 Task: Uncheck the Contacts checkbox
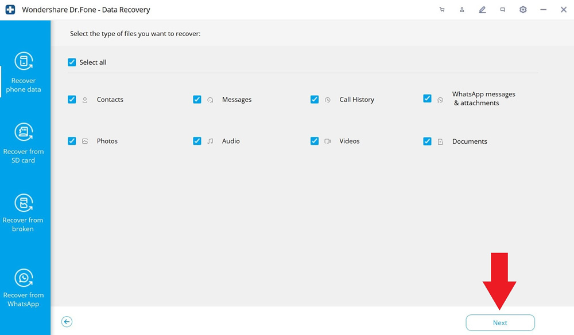pyautogui.click(x=72, y=100)
